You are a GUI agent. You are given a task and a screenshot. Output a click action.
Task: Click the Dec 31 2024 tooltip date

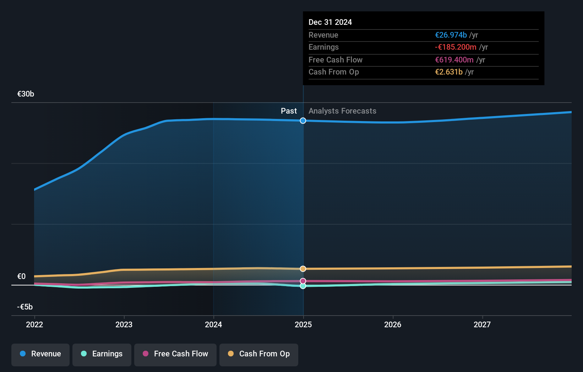click(x=330, y=22)
